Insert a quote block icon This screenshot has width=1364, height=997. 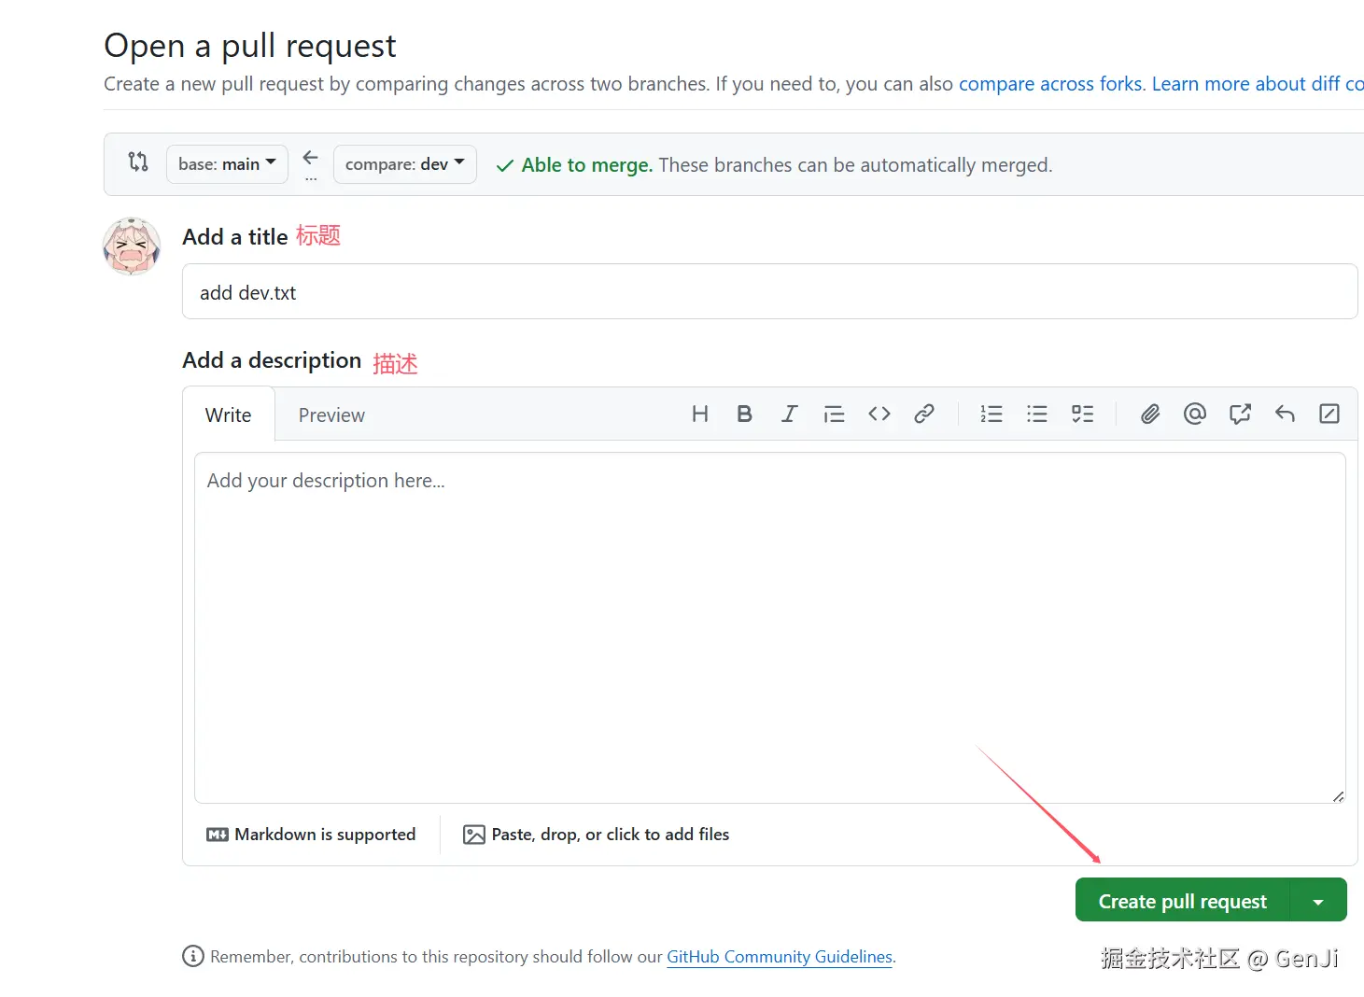(x=834, y=414)
